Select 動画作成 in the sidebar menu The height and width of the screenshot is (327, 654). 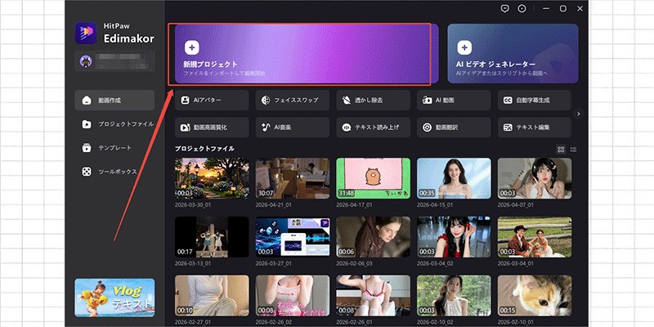(114, 101)
